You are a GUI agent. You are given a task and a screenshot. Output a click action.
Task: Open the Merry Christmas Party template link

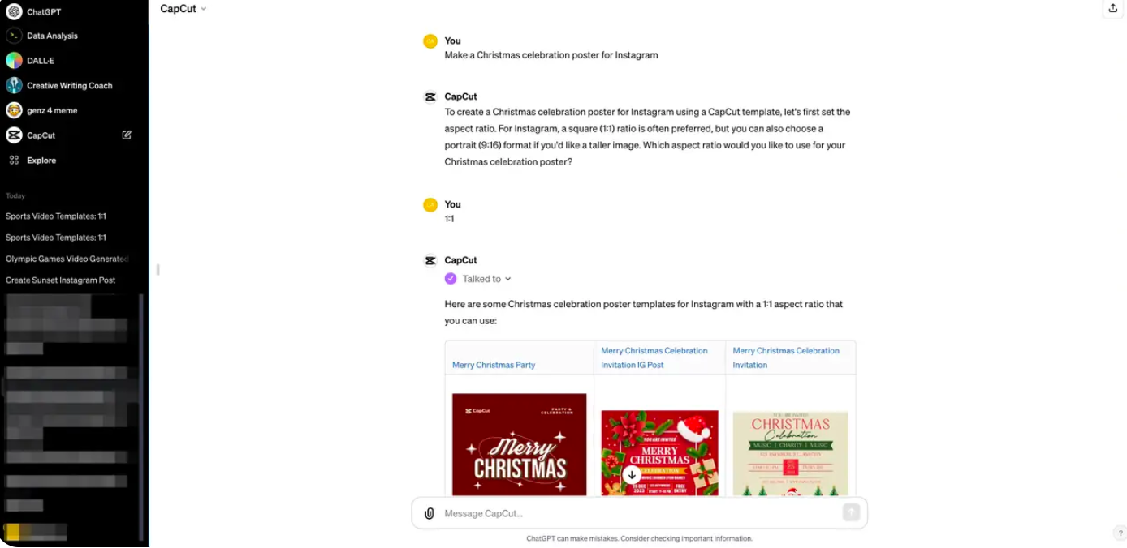(494, 365)
